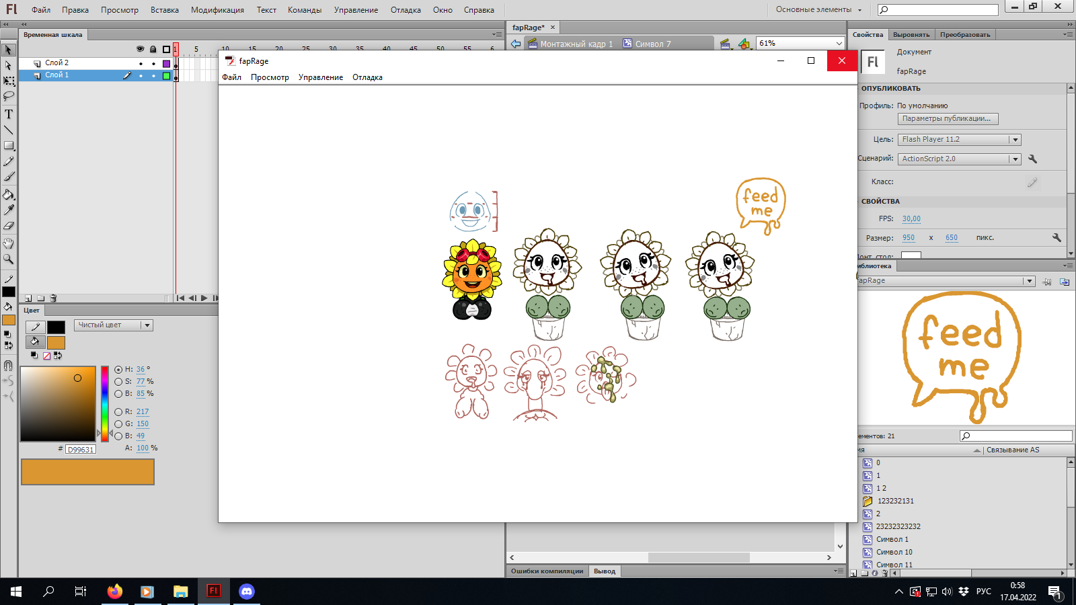This screenshot has width=1076, height=605.
Task: Open the Library panel options menu
Action: pos(1067,266)
